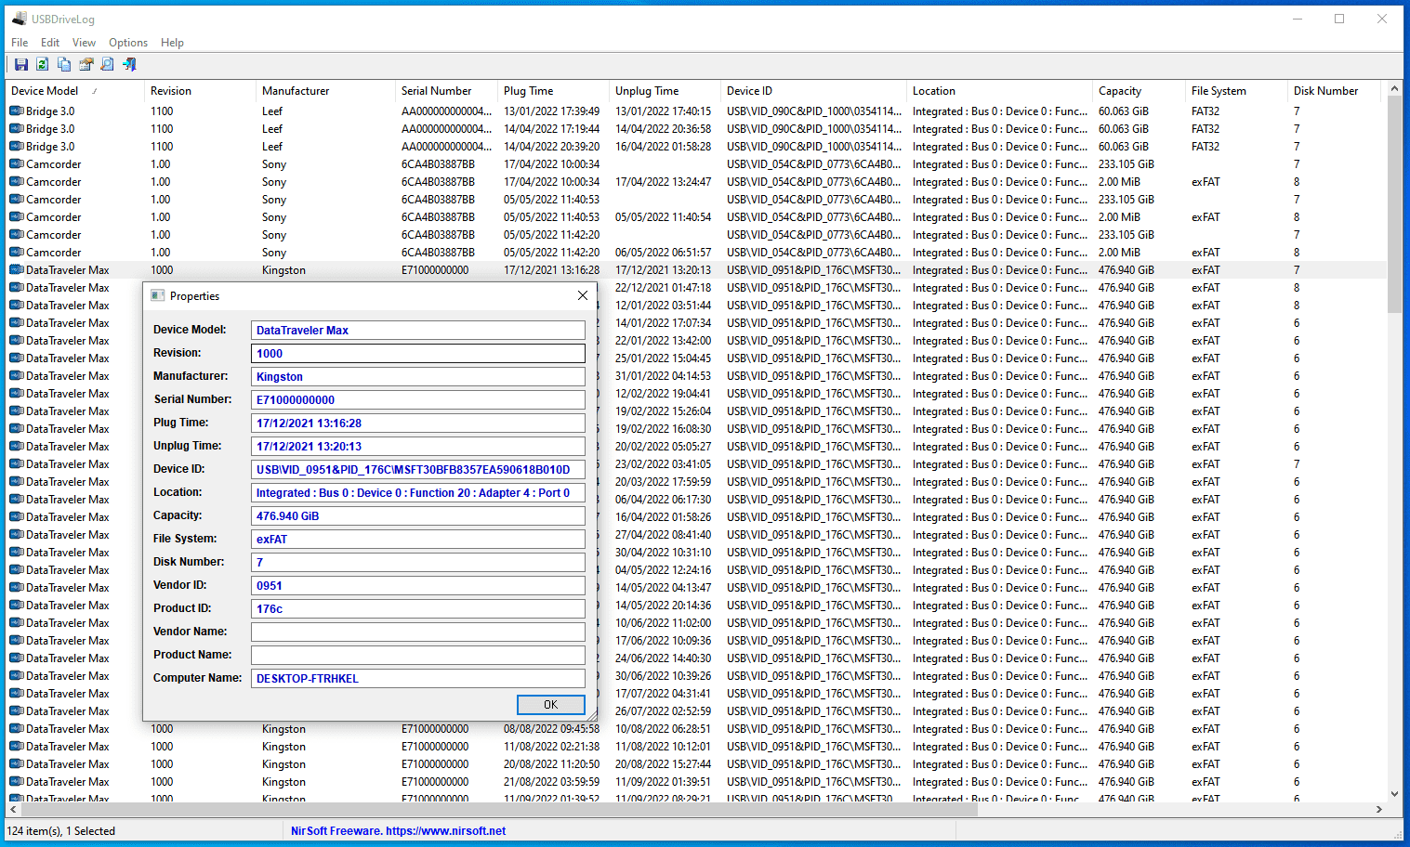The width and height of the screenshot is (1410, 847).
Task: Select row with plug time 08/08/2022 09:45:58
Action: (696, 729)
